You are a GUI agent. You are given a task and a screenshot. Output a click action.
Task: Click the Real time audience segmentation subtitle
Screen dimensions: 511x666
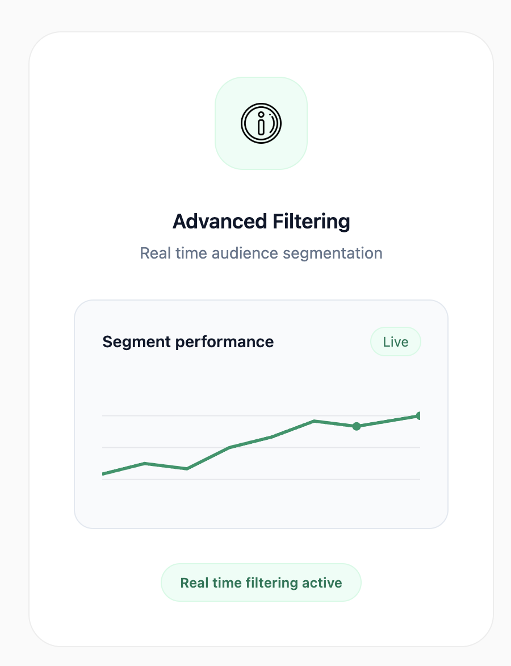coord(261,253)
